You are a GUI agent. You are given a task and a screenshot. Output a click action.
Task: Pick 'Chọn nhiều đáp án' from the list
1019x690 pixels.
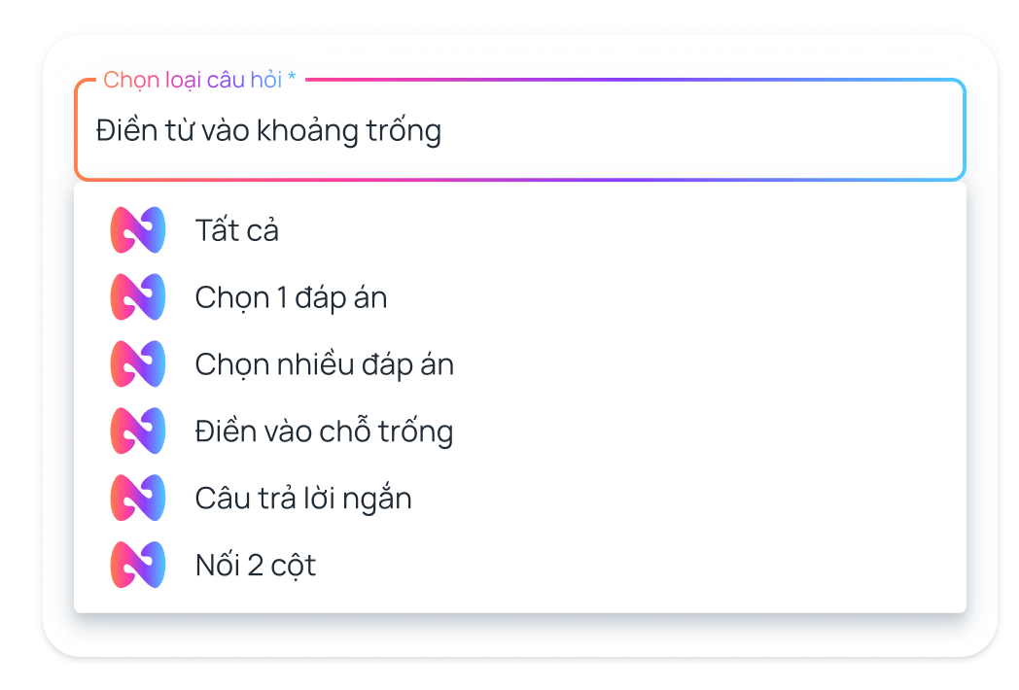pos(324,364)
